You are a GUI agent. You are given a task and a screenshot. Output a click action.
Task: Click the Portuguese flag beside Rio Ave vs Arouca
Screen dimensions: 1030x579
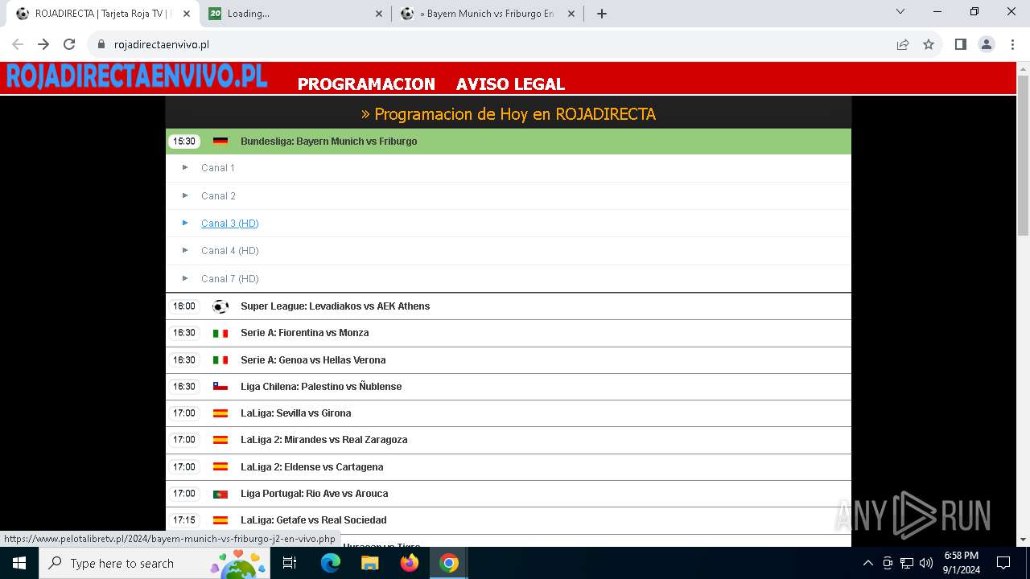220,494
